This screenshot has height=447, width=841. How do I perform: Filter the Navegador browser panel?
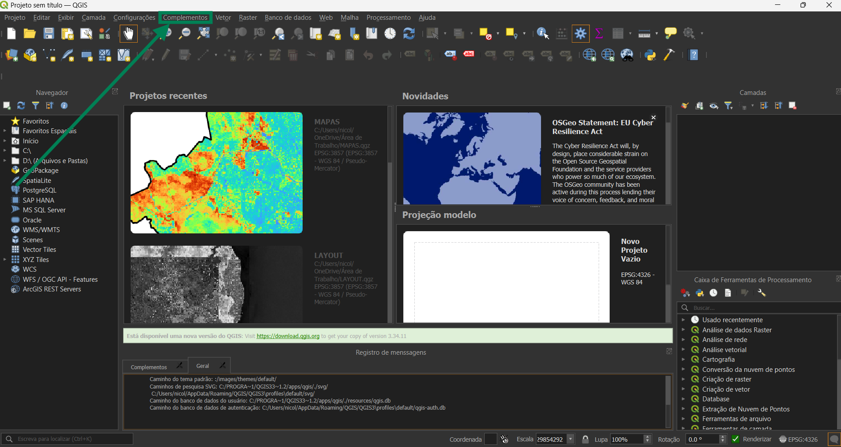(x=36, y=105)
